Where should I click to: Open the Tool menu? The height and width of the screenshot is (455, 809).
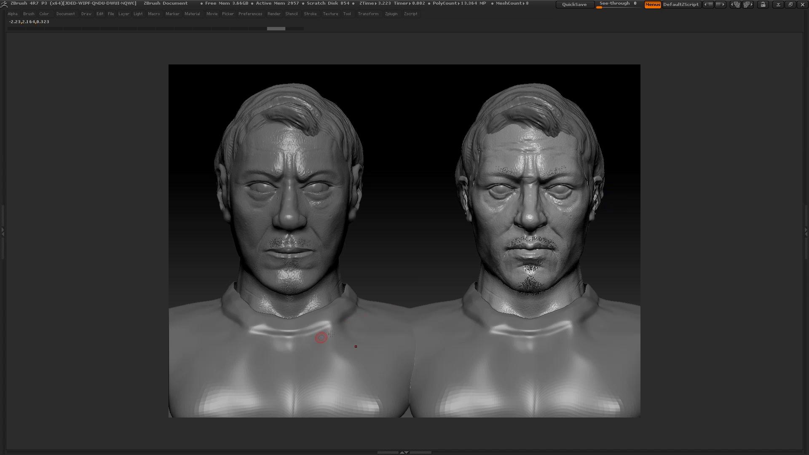[x=347, y=14]
